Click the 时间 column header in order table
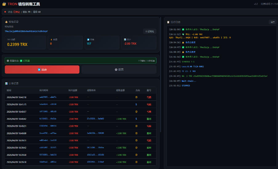Image resolution: width=278 pixels, height=169 pixels. [x=9, y=90]
